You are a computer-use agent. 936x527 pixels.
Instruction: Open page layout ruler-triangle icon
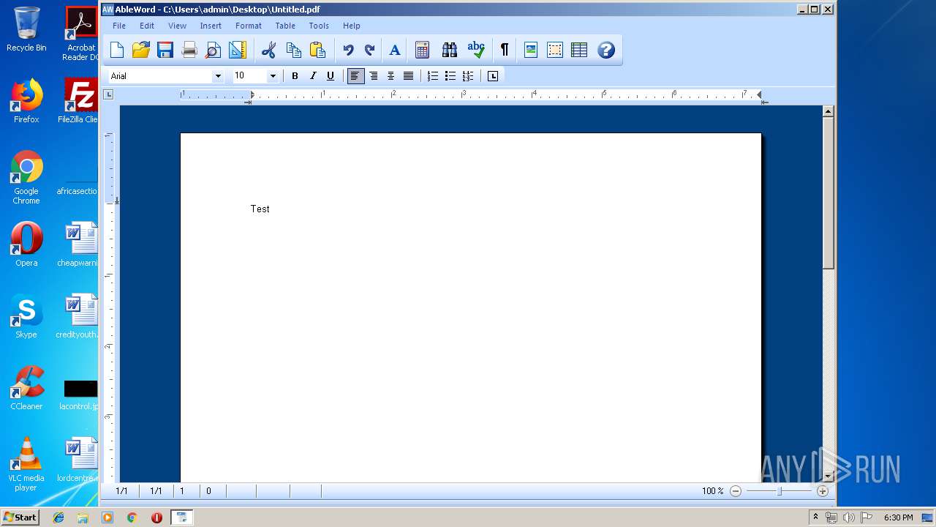click(x=237, y=50)
